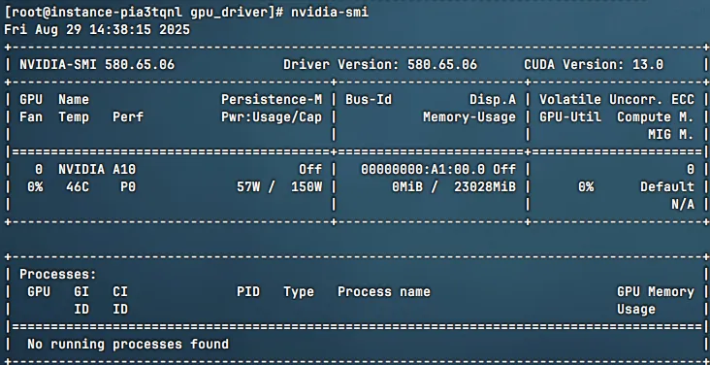
Task: Click the total memory value 23028MiB
Action: 485,186
